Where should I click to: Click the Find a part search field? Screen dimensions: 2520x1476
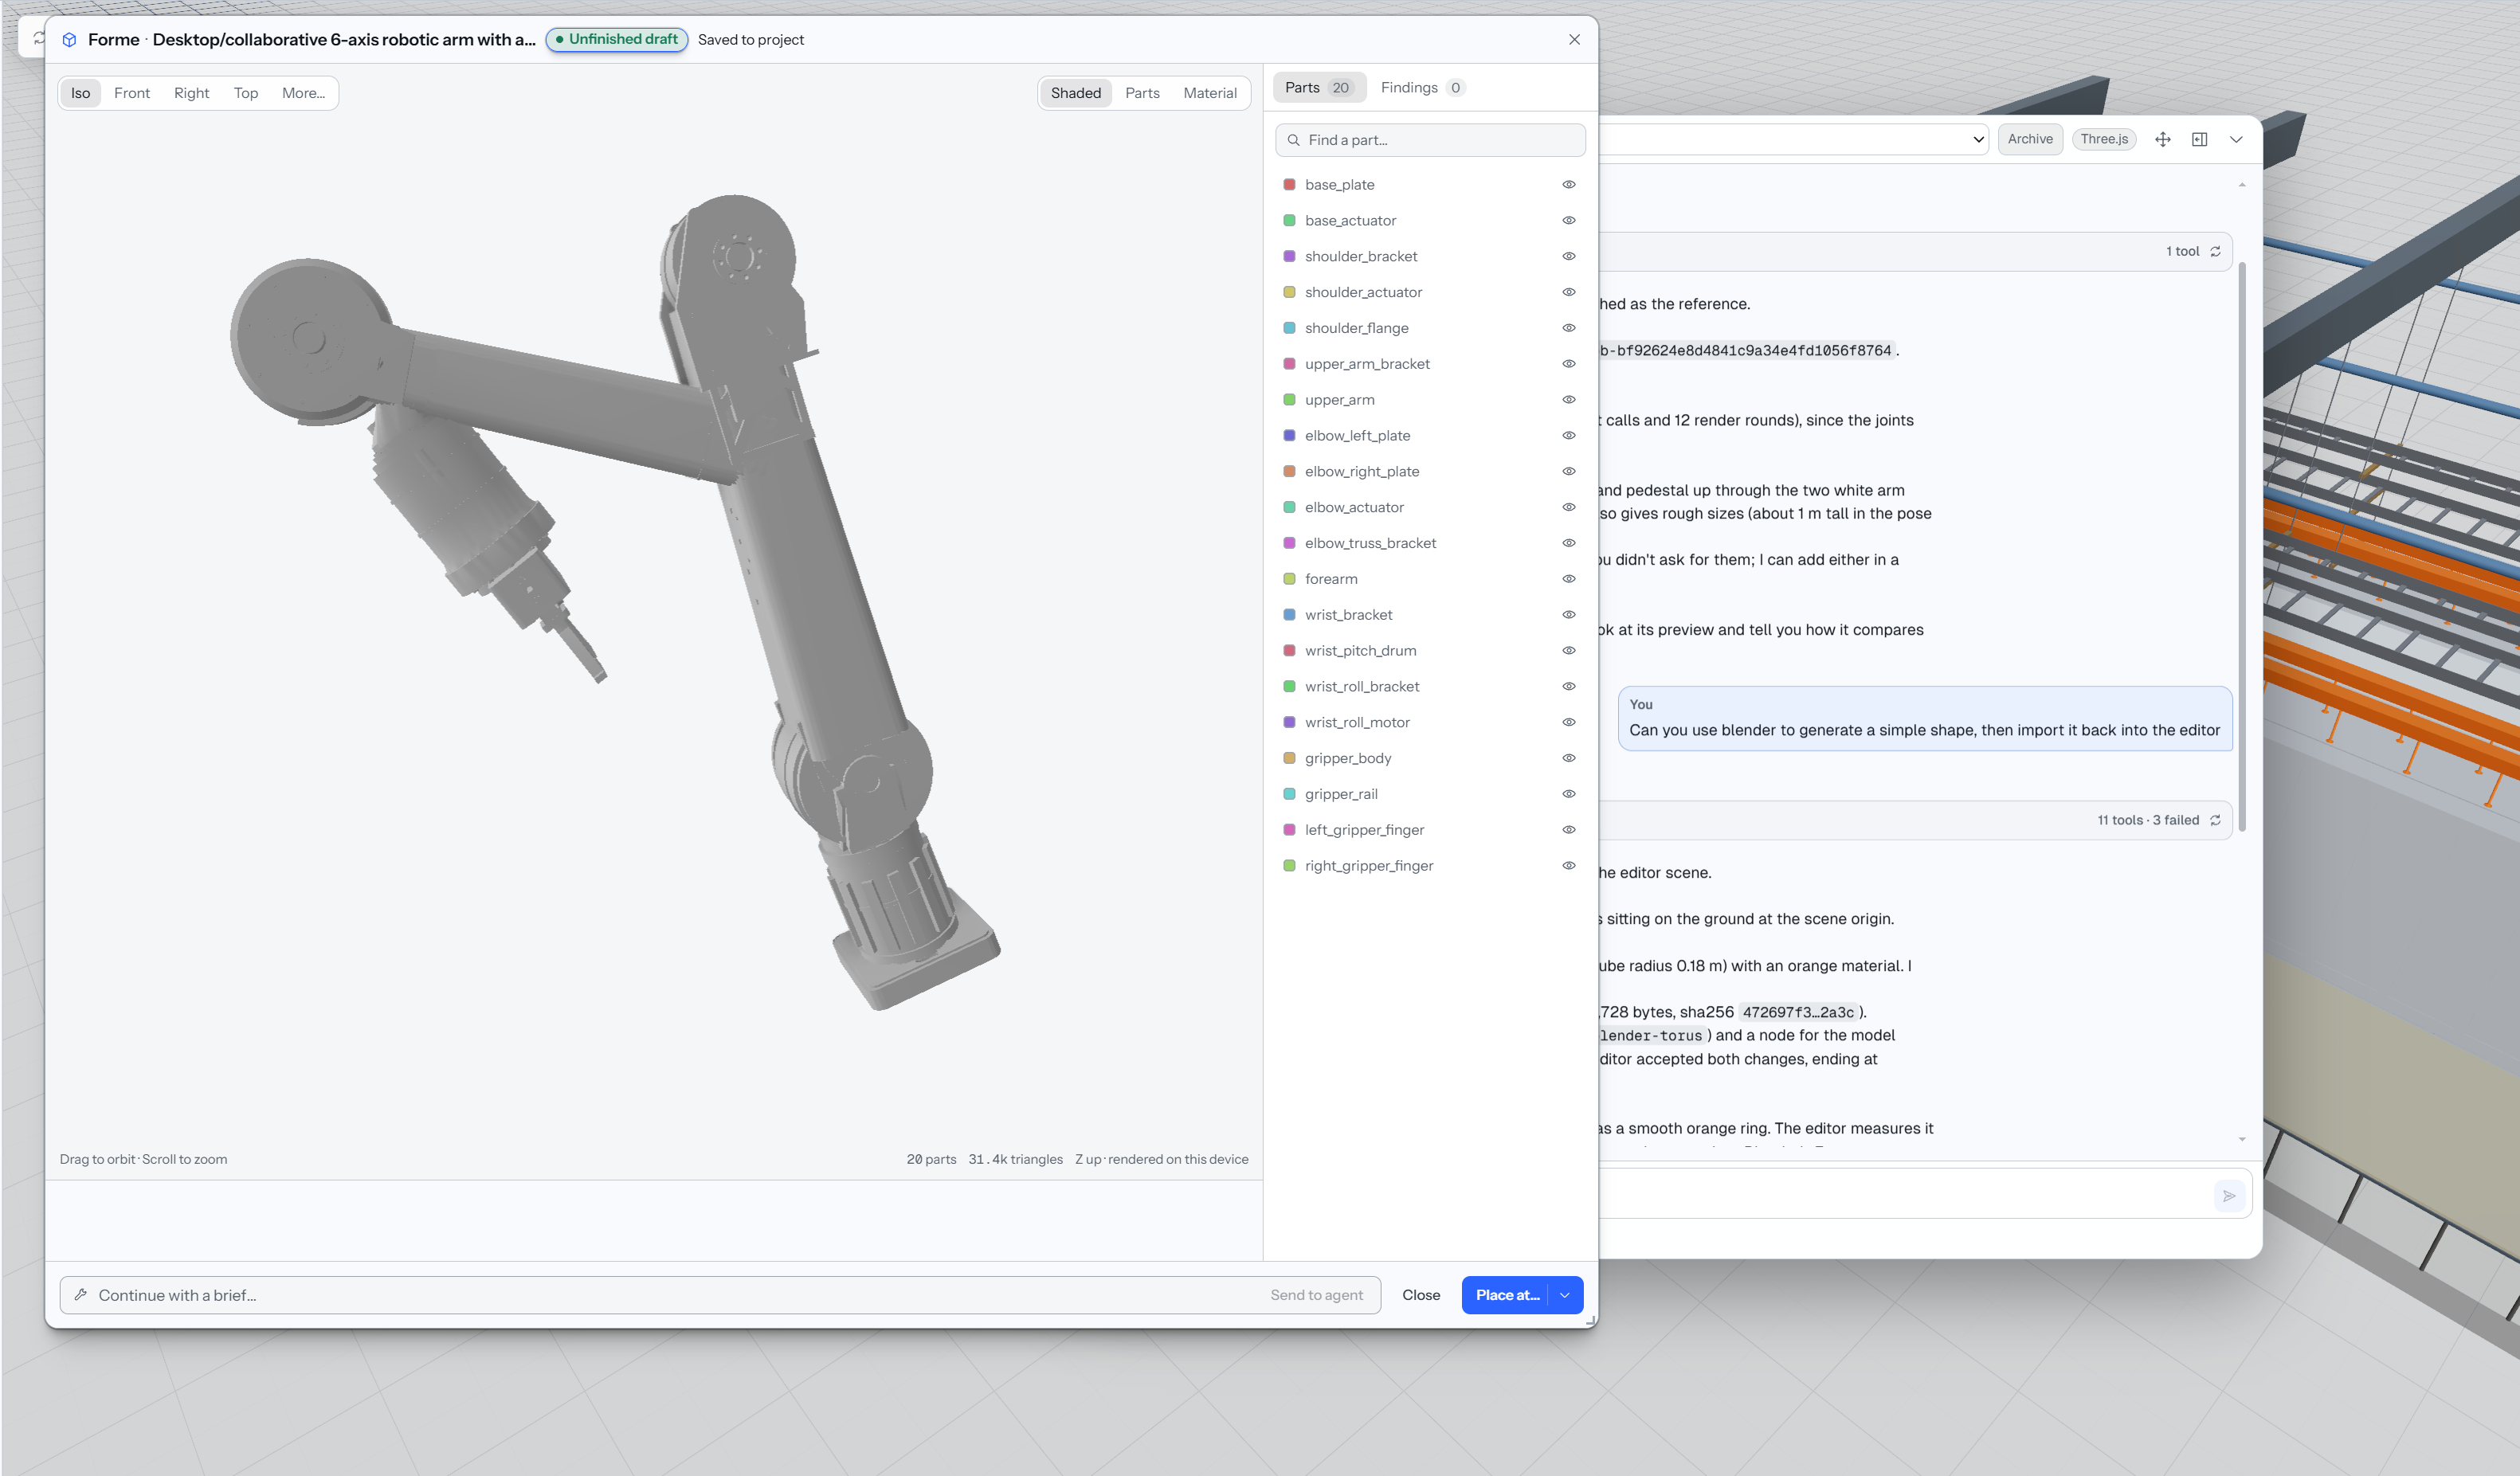(1430, 140)
